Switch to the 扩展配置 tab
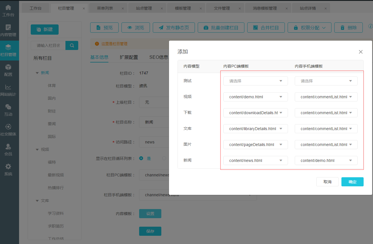This screenshot has height=244, width=373. point(129,57)
